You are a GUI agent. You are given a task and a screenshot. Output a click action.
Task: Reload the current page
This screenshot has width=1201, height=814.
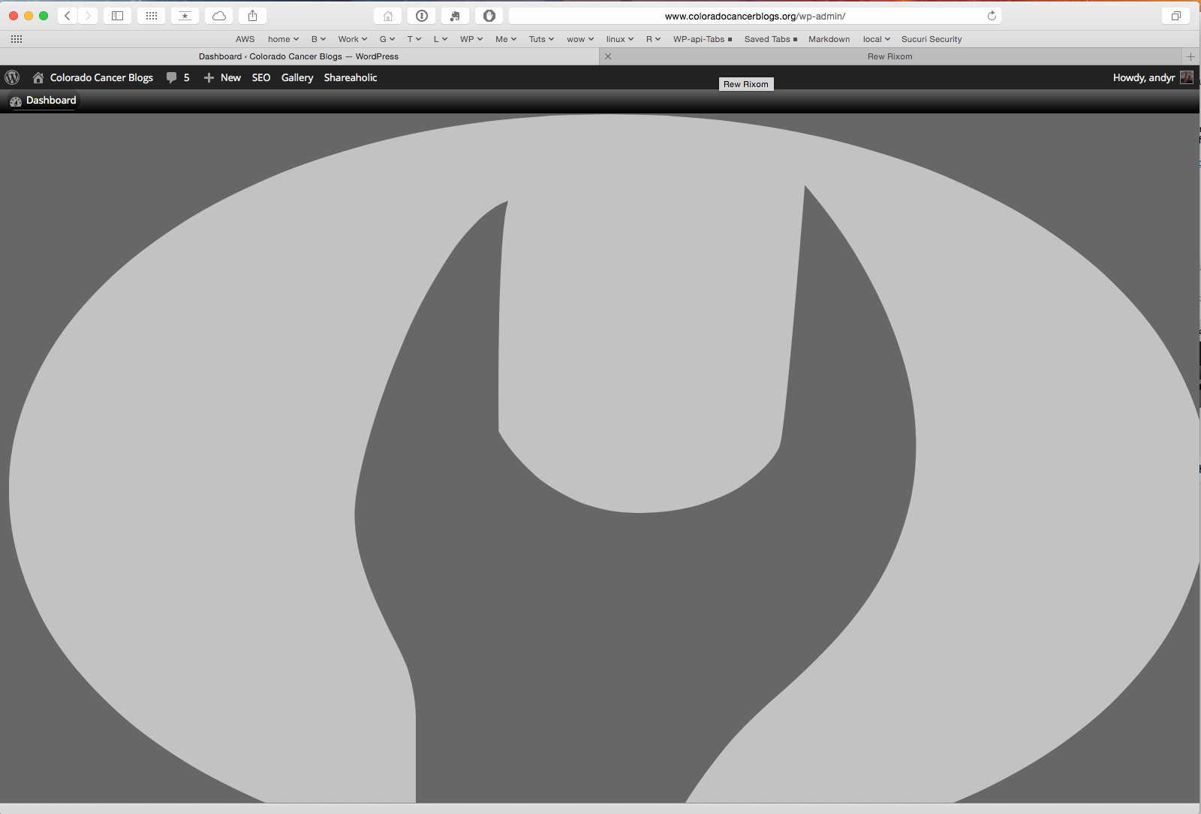click(x=992, y=16)
